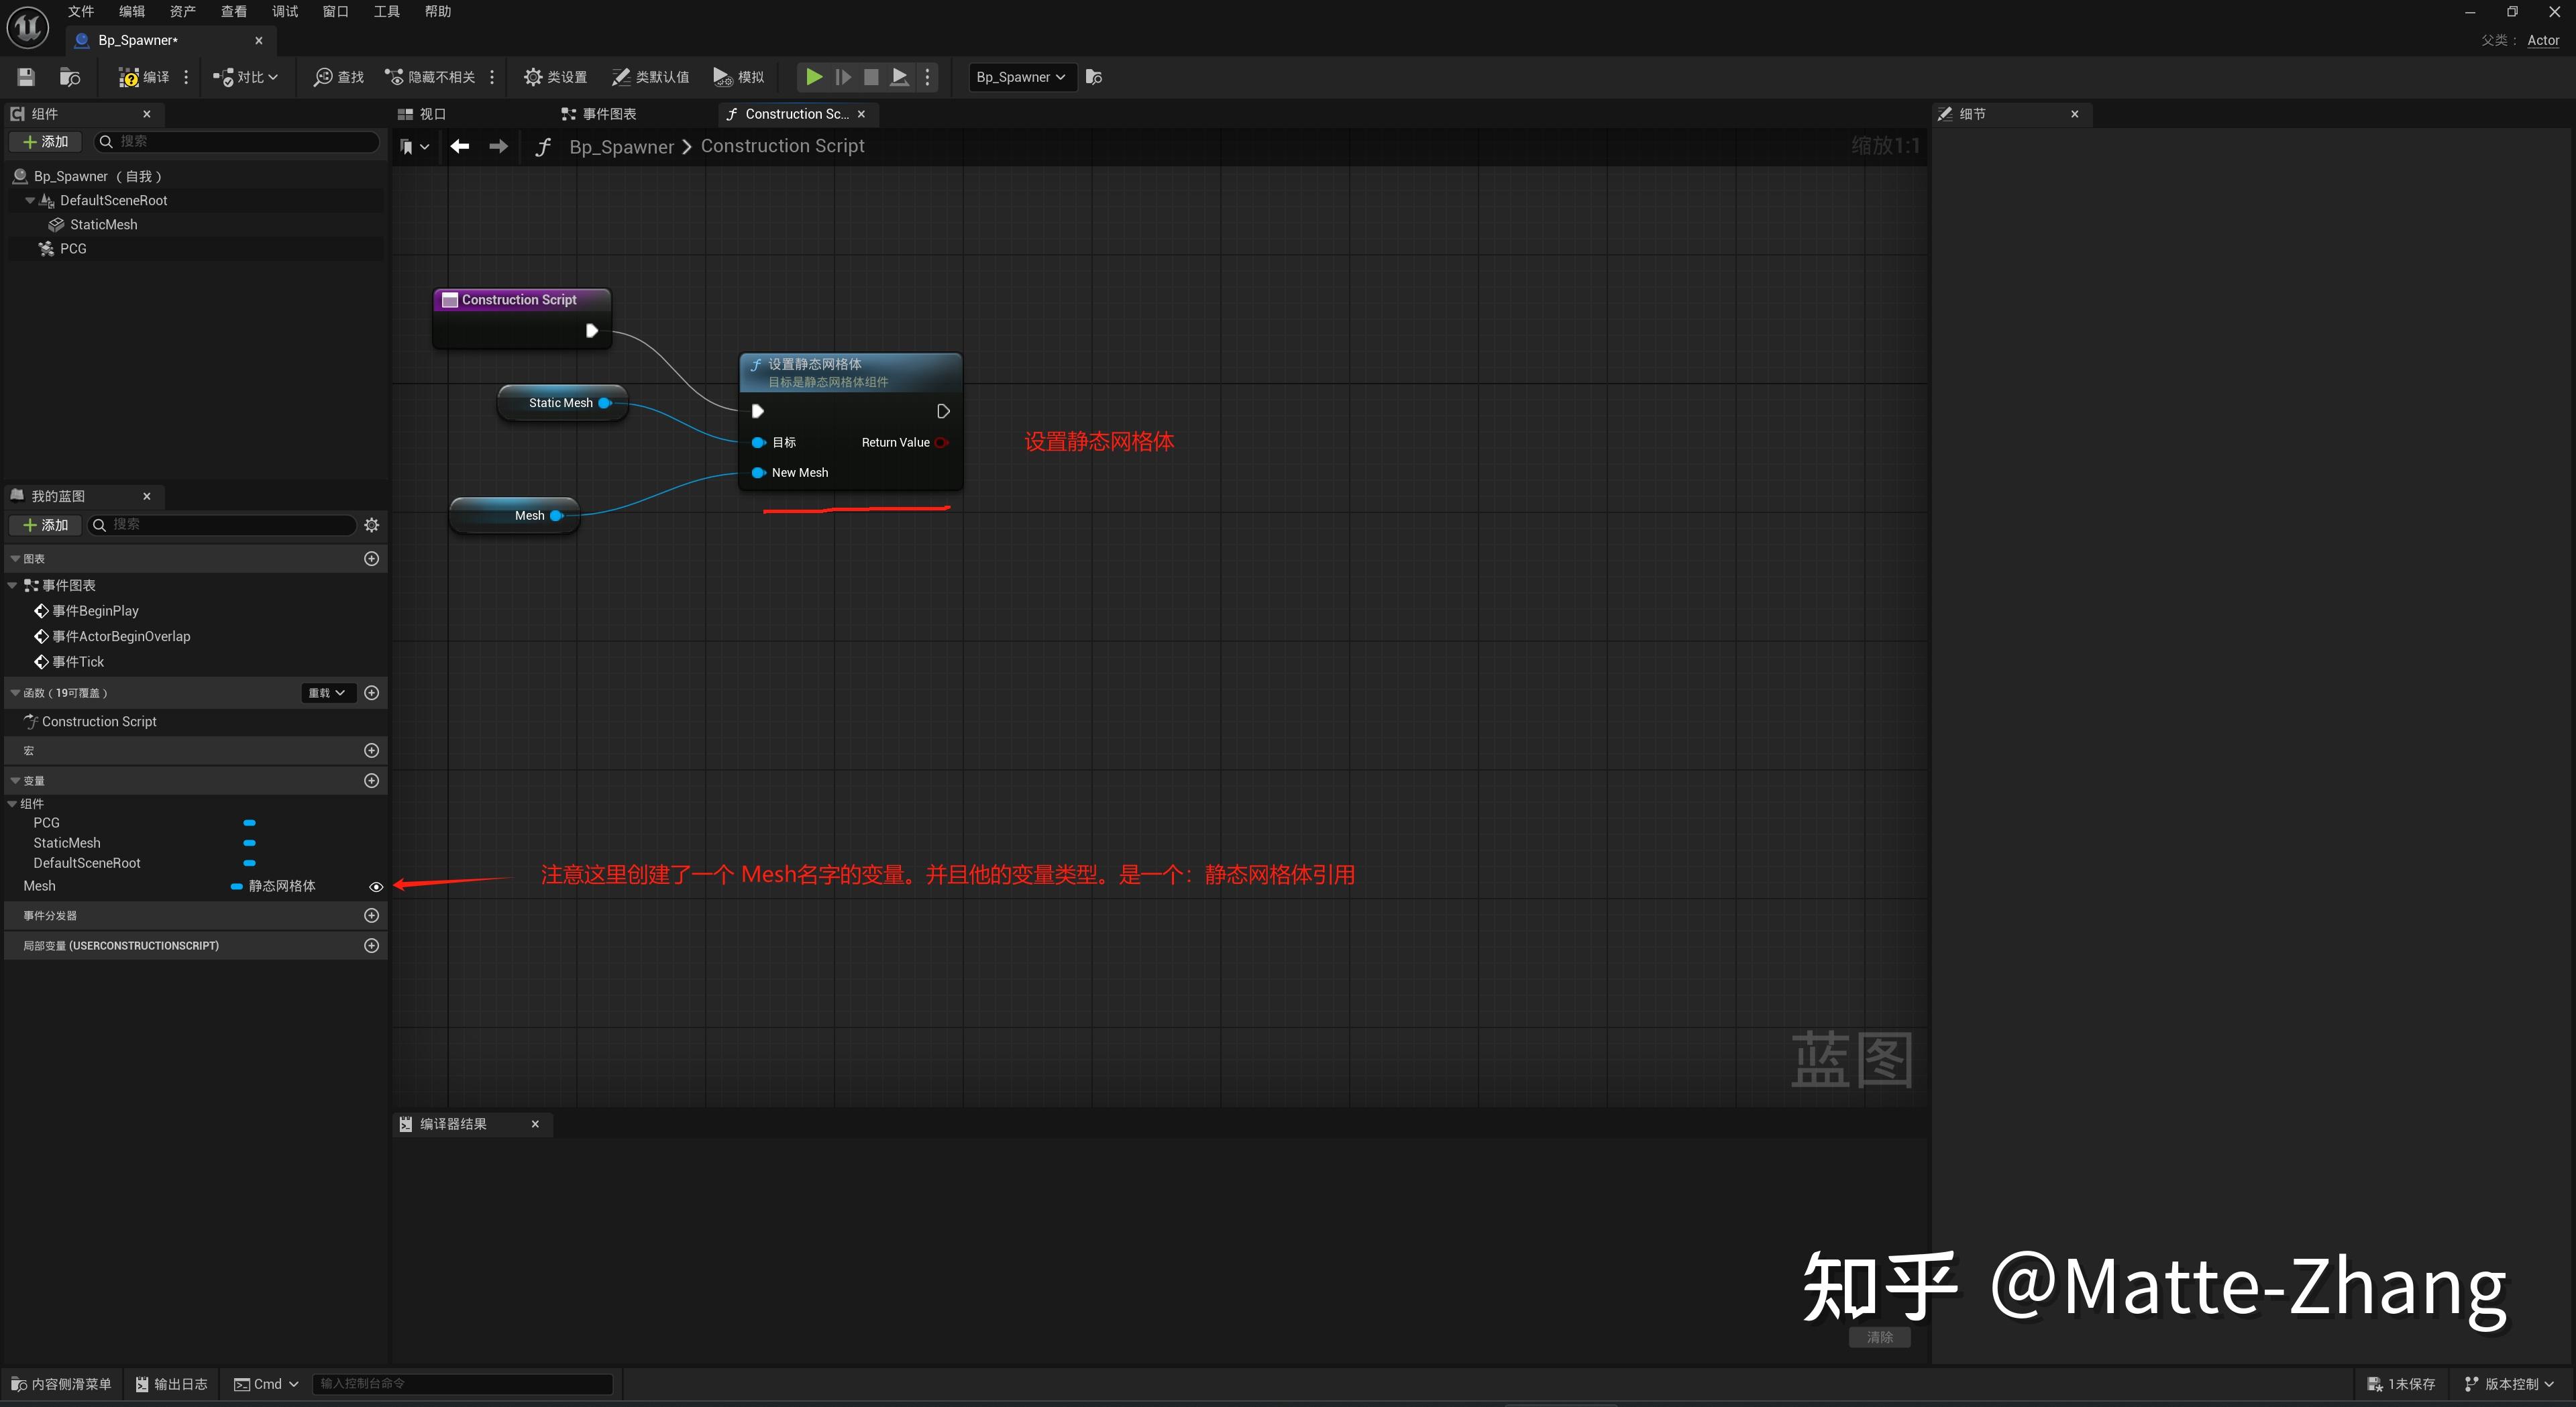The width and height of the screenshot is (2576, 1407).
Task: Open the 工具 menu
Action: pyautogui.click(x=386, y=11)
